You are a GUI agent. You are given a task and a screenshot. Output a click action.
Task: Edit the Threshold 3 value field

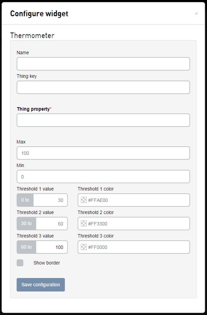point(51,247)
